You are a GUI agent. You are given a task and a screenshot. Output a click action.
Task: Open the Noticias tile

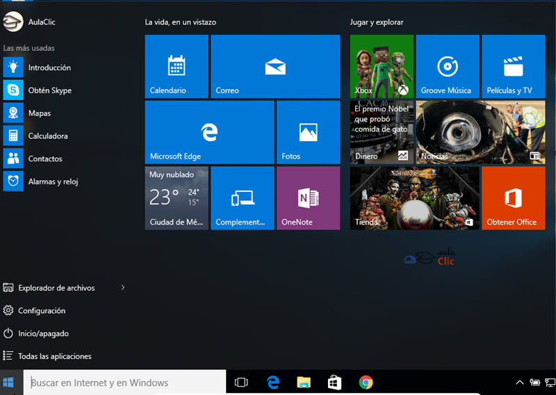pos(480,132)
